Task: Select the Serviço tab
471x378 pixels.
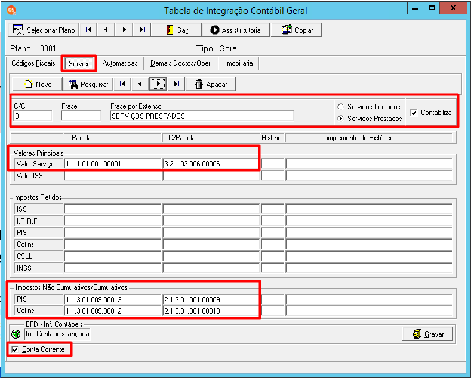Action: (x=79, y=64)
